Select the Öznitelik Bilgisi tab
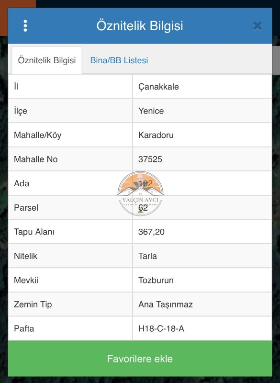This screenshot has height=383, width=280. click(47, 60)
